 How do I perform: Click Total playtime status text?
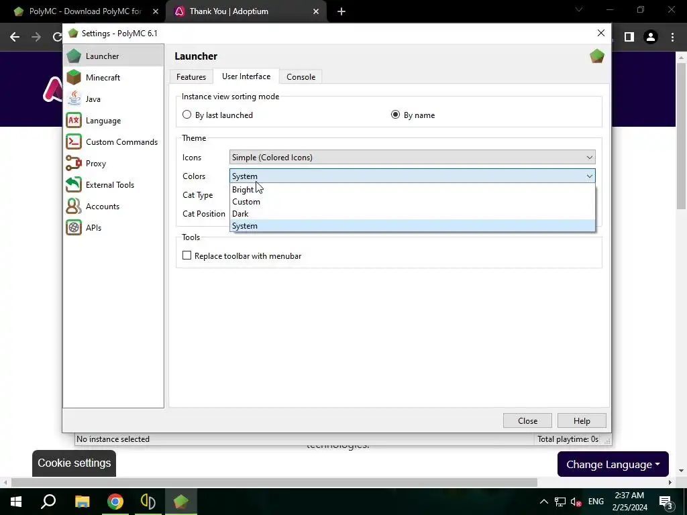click(568, 439)
